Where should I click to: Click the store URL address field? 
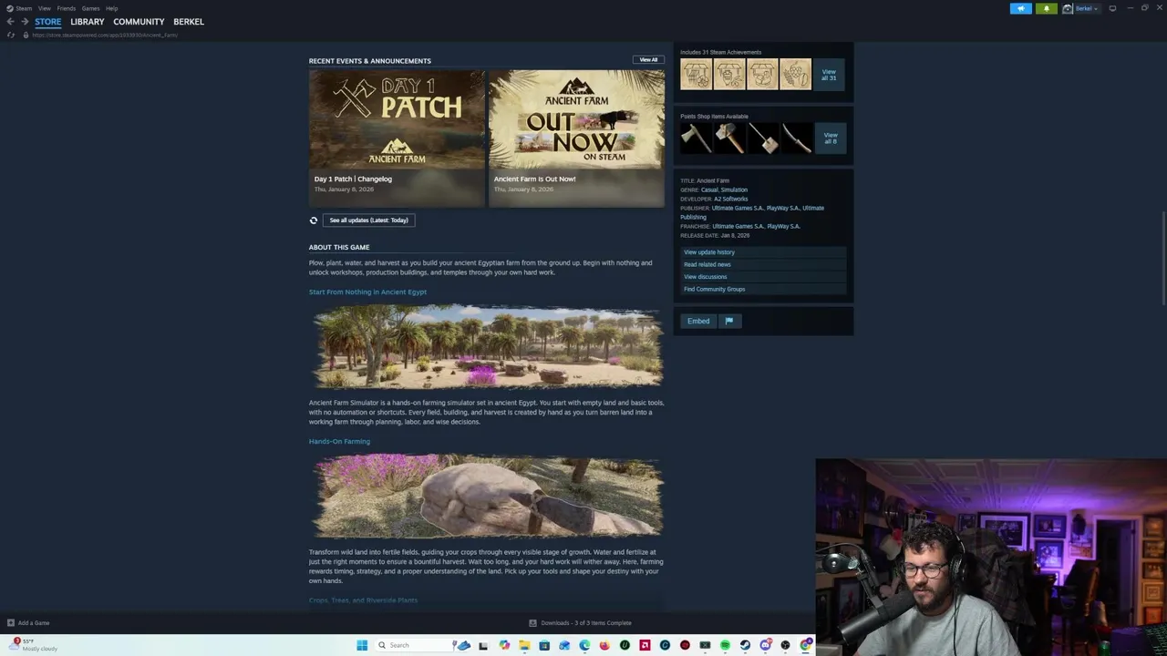[105, 35]
